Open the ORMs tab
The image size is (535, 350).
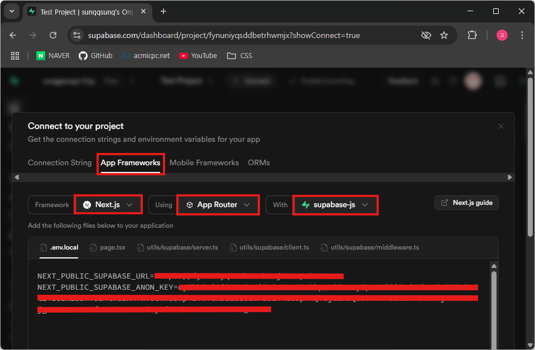click(x=259, y=163)
